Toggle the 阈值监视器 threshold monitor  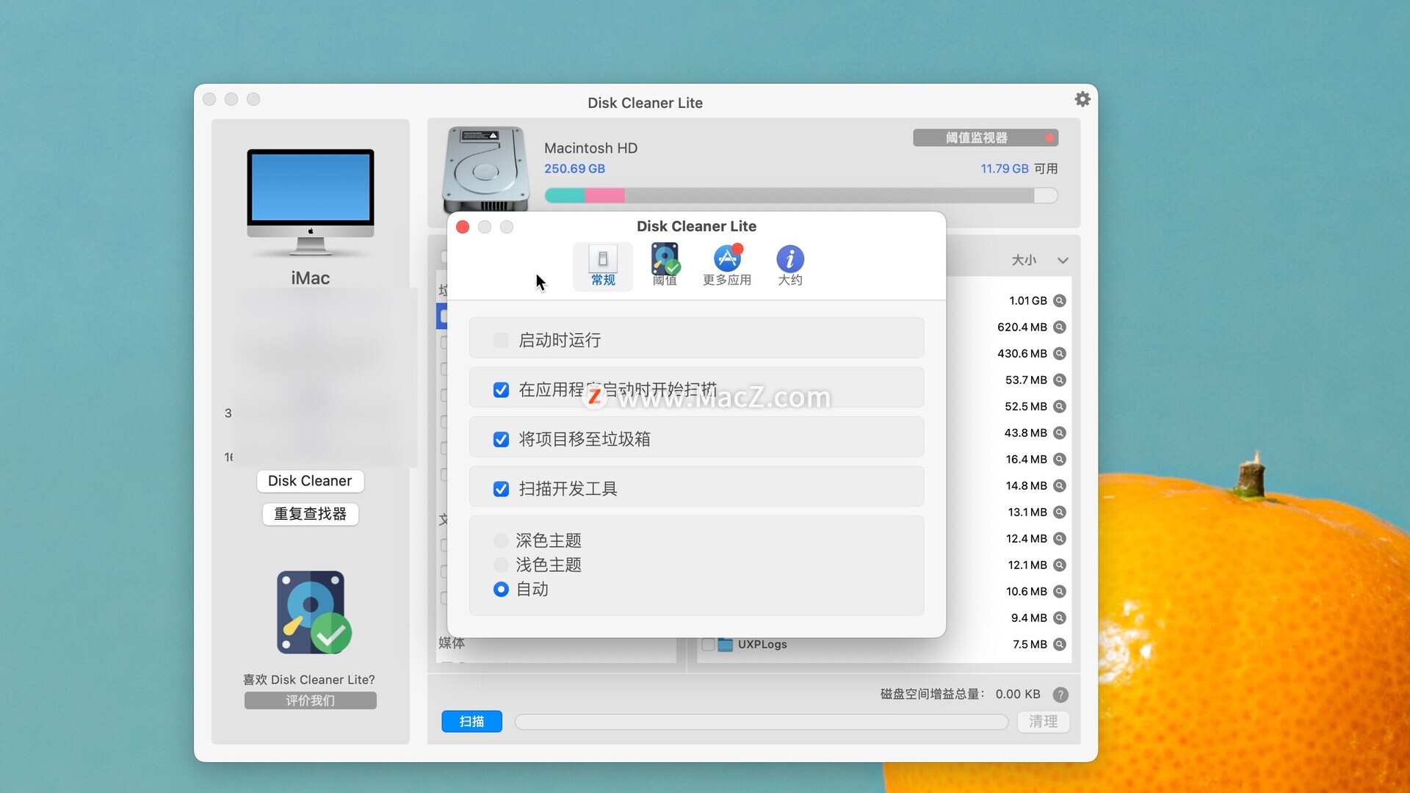[986, 138]
